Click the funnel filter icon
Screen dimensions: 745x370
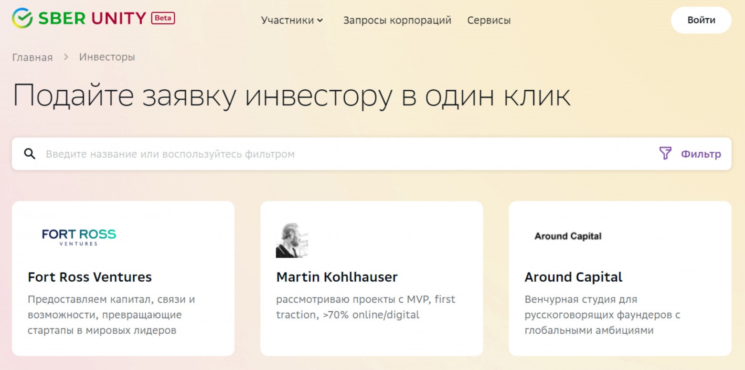(665, 153)
